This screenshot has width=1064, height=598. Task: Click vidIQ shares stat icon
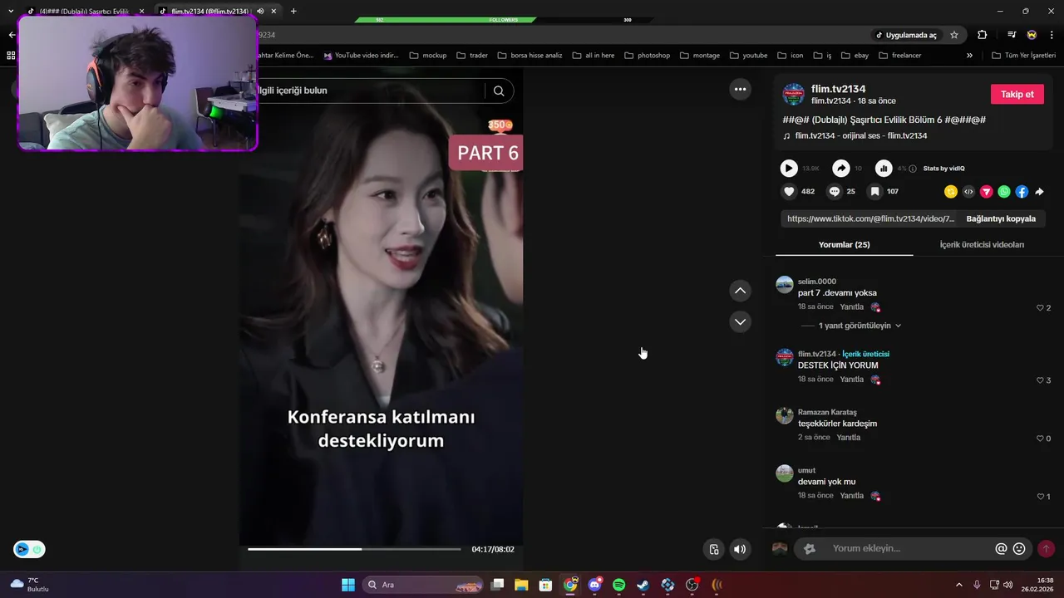pyautogui.click(x=841, y=169)
